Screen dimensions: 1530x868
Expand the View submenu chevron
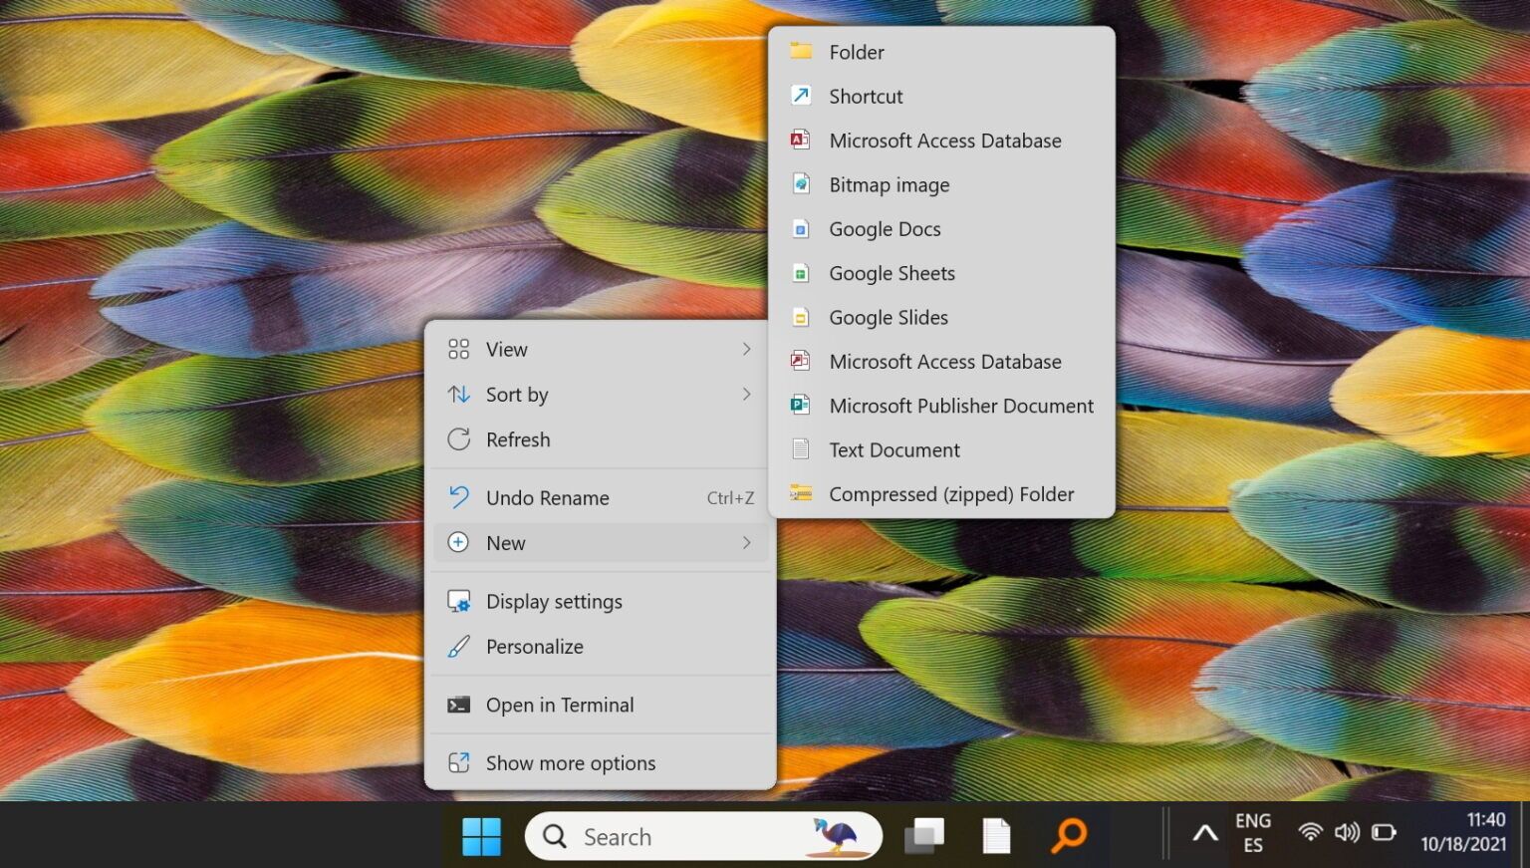pos(747,349)
